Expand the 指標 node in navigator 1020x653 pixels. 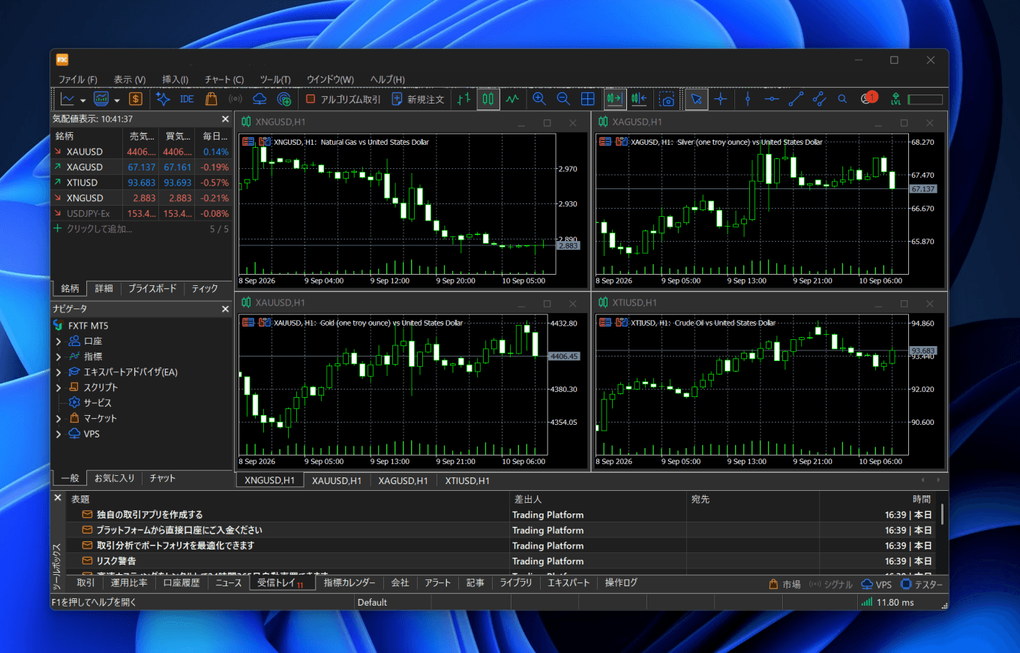(x=58, y=357)
